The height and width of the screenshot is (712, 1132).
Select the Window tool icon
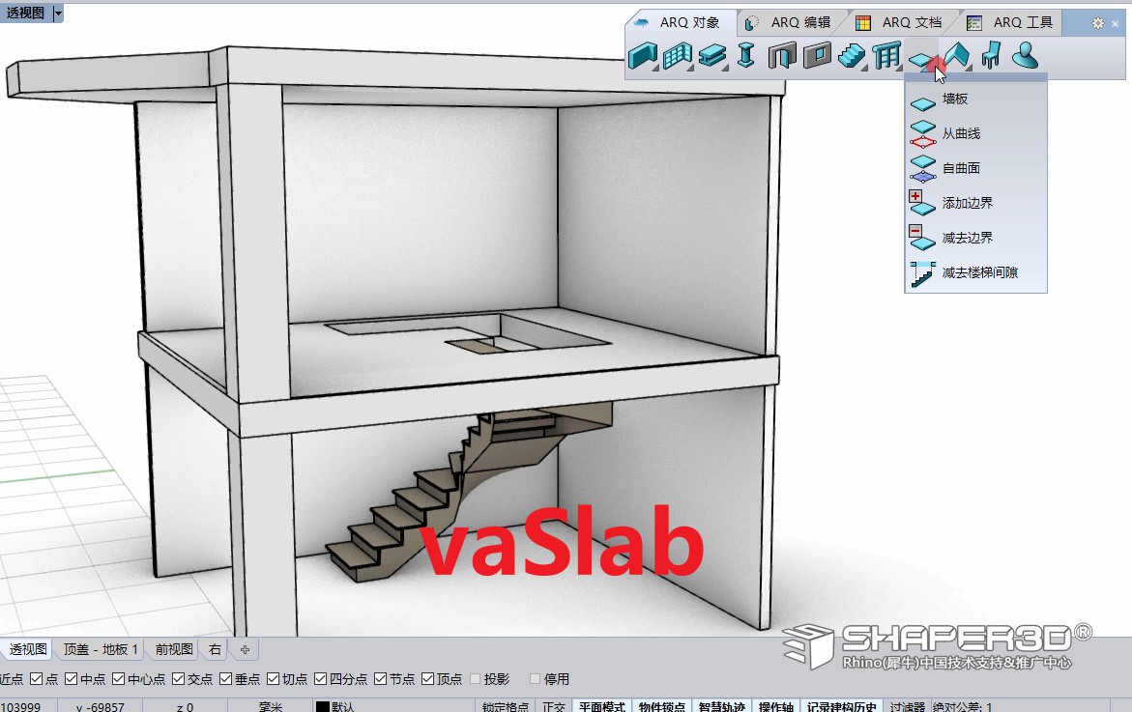pos(817,55)
